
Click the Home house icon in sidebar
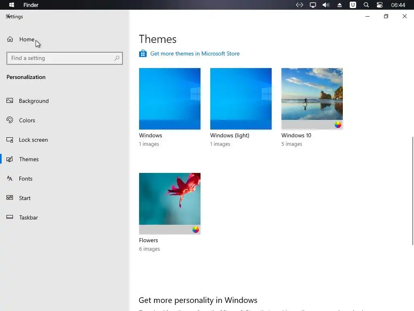[10, 39]
